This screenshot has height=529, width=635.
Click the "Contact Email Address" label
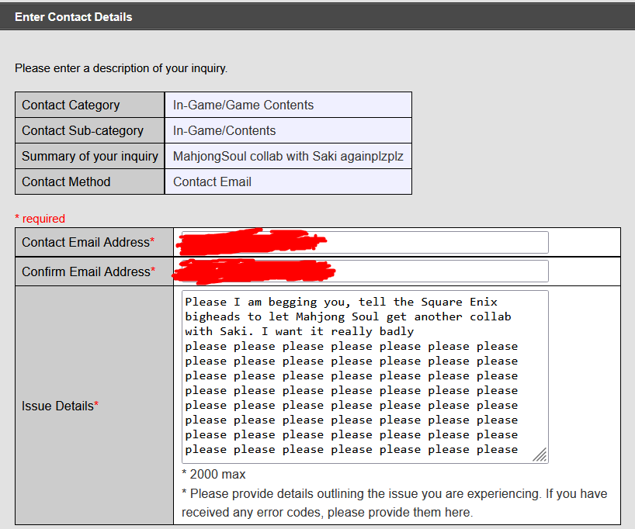[x=88, y=242]
